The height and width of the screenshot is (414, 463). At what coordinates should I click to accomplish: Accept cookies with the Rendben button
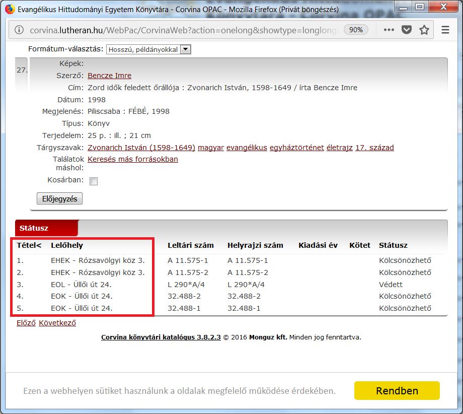tap(397, 391)
